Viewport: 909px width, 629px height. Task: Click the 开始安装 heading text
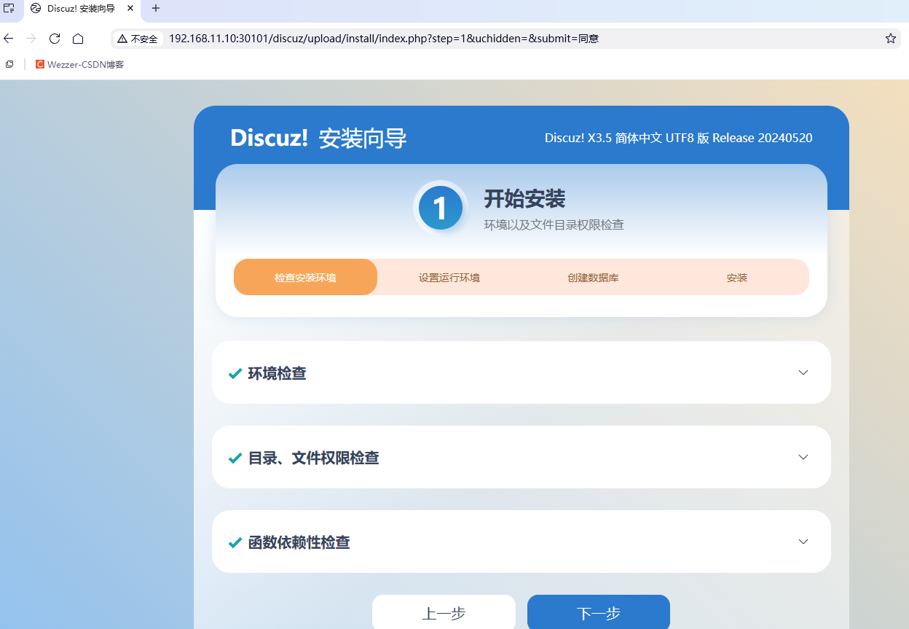point(524,198)
